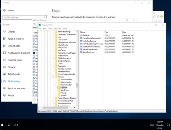171x130 pixels.
Task: Open Task Manager File menu
Action: pyautogui.click(x=34, y=24)
